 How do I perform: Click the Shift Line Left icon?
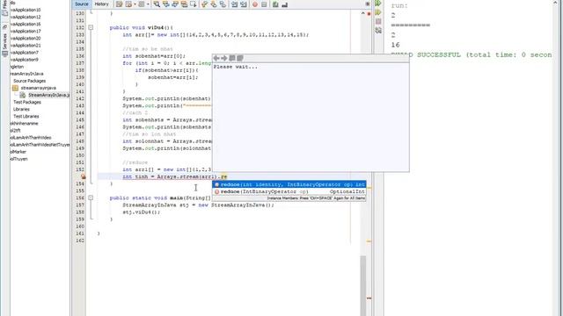[x=235, y=4]
